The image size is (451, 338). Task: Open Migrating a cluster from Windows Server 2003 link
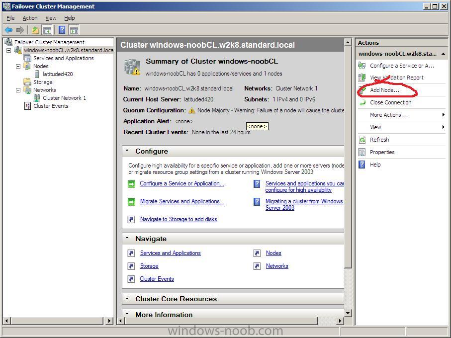pos(304,204)
